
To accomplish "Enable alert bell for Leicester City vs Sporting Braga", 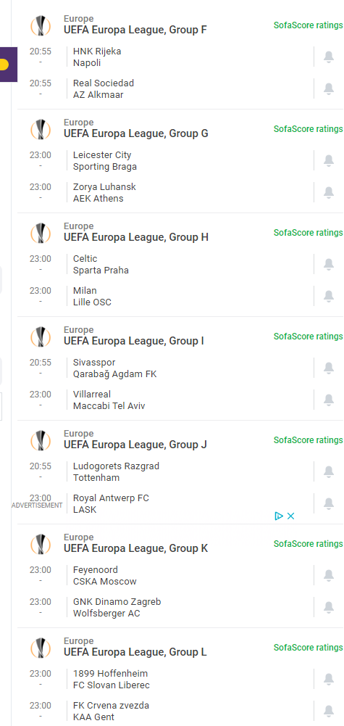I will coord(328,161).
